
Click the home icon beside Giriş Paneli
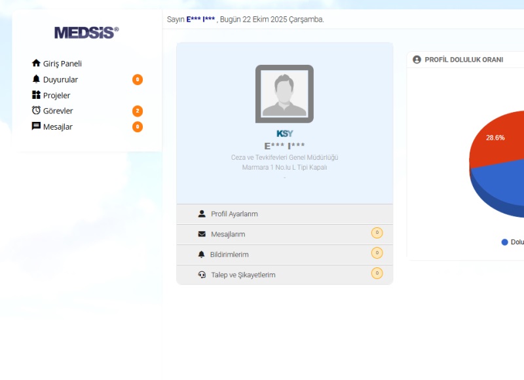coord(36,64)
